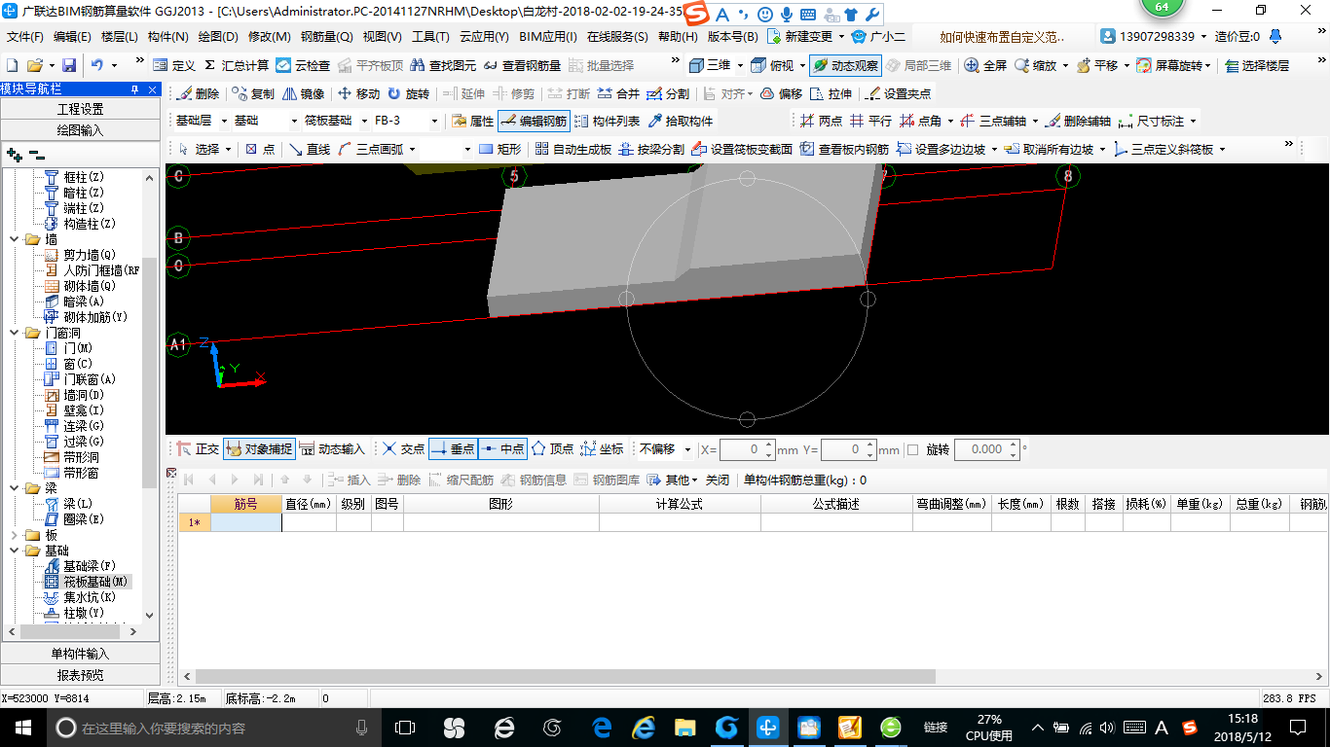1330x747 pixels.
Task: Open 设置夹点 tool
Action: click(x=898, y=94)
